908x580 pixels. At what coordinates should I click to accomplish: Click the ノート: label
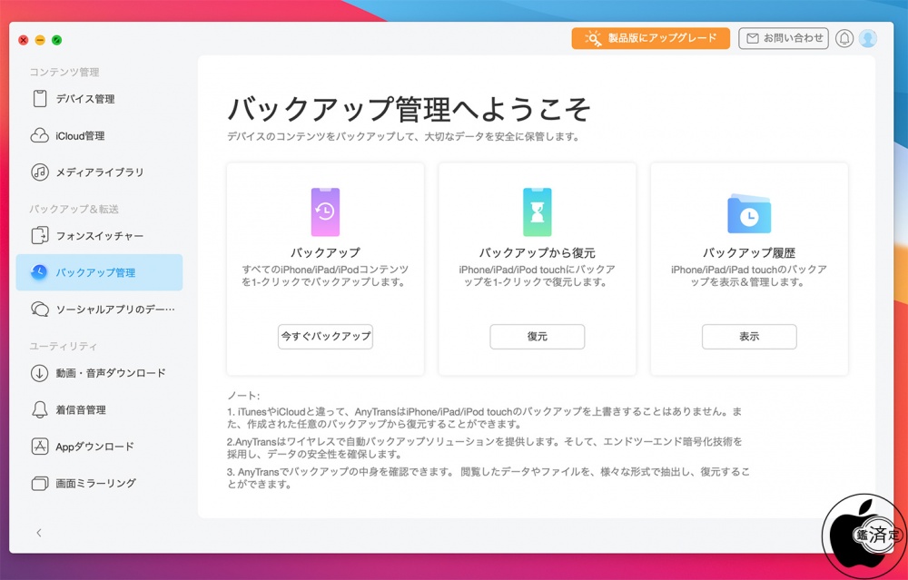(x=243, y=396)
